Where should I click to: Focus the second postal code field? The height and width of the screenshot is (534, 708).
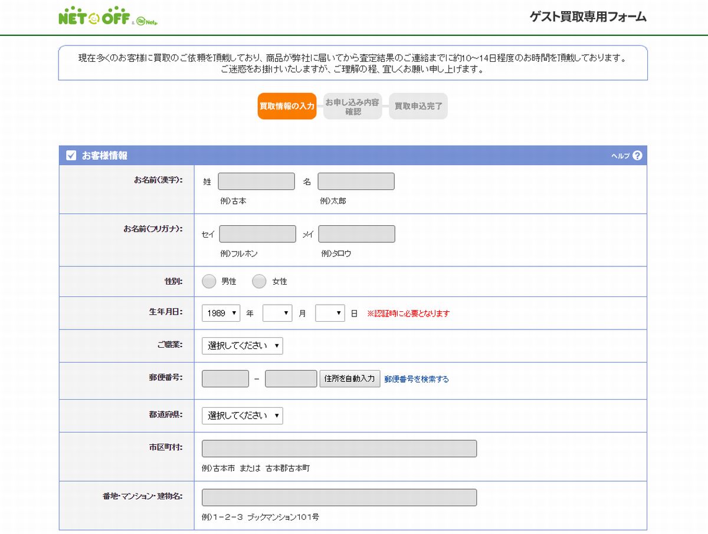tap(291, 378)
